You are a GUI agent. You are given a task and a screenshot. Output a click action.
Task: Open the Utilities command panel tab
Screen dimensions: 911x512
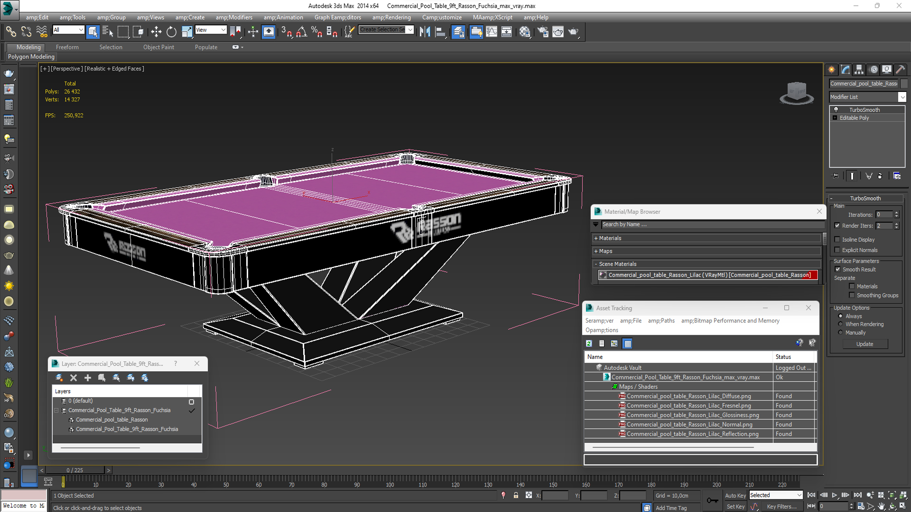(x=901, y=70)
